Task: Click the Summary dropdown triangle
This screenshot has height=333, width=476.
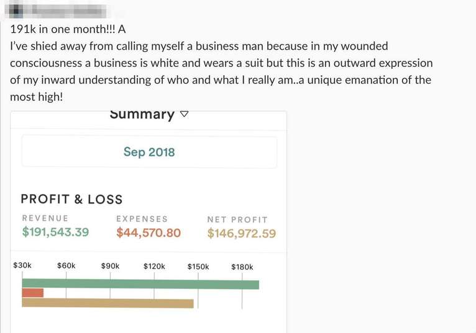Action: tap(184, 115)
